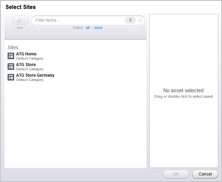The width and height of the screenshot is (222, 182).
Task: Select the ATG Home site name
Action: [x=26, y=54]
